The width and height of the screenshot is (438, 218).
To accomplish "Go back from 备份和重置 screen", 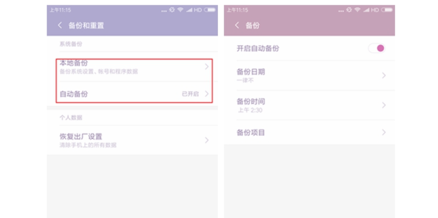I will 60,25.
